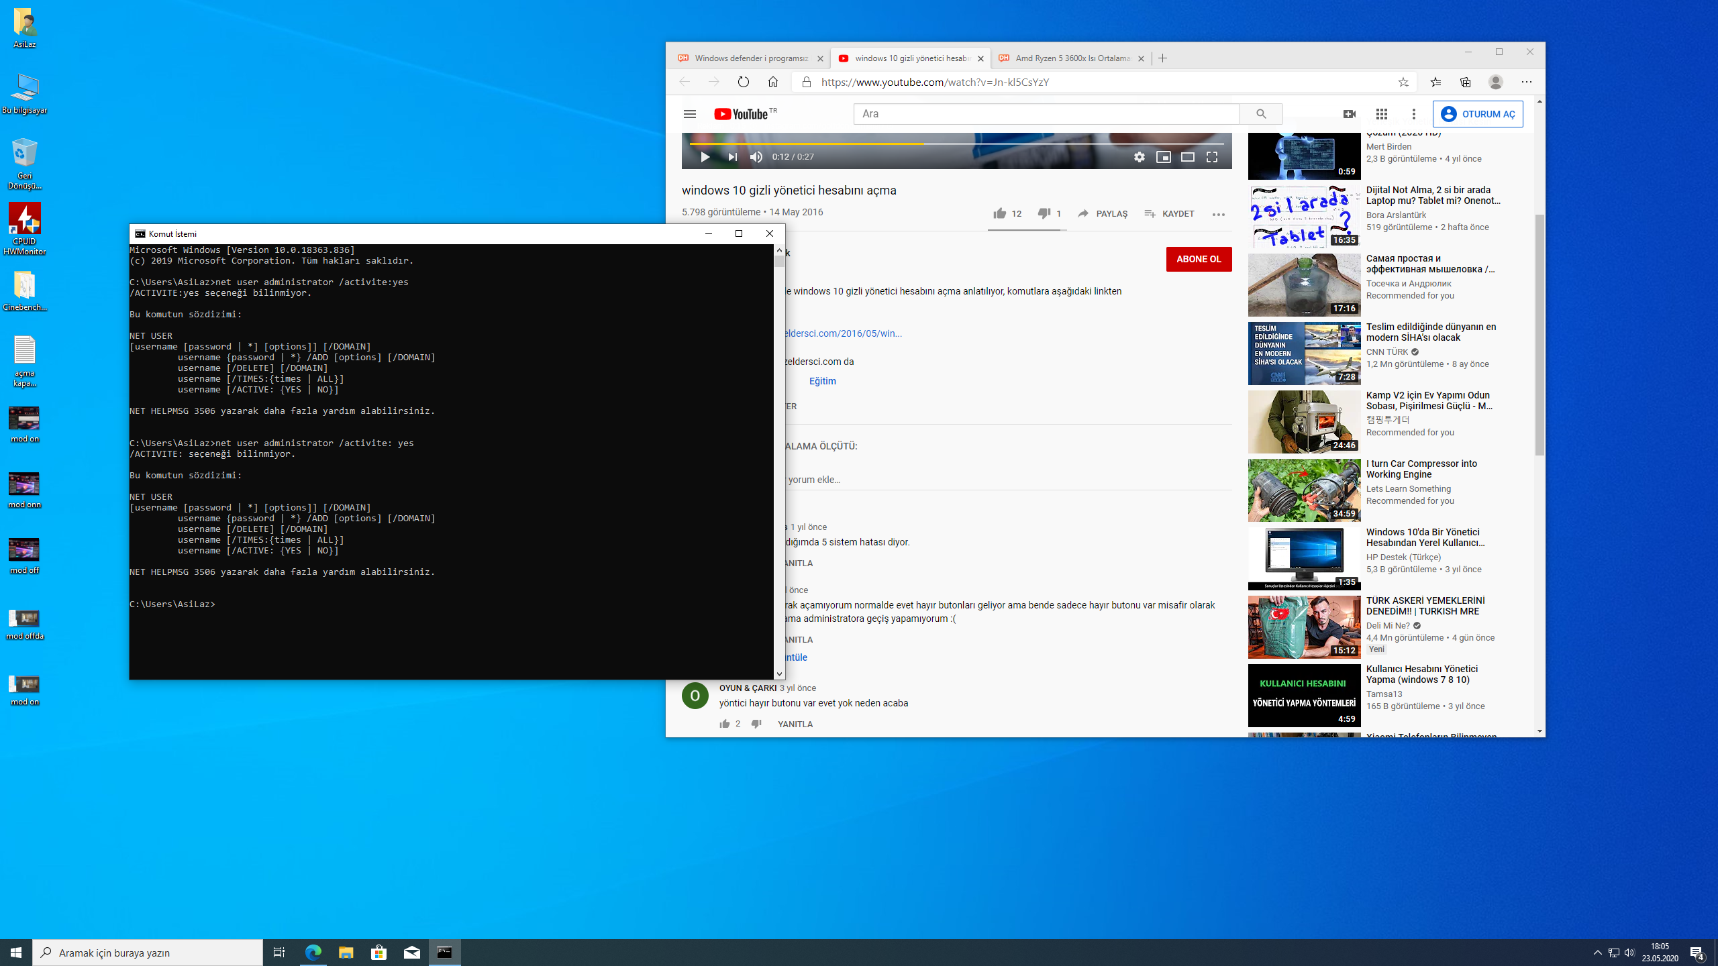1718x966 pixels.
Task: Open YouTube settings three-dot menu
Action: pos(1413,114)
